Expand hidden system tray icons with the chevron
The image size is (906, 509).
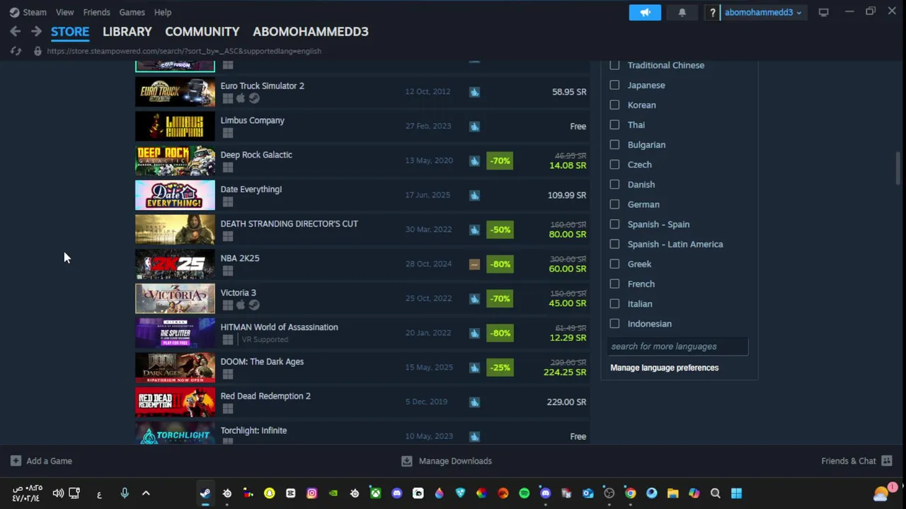pyautogui.click(x=146, y=493)
